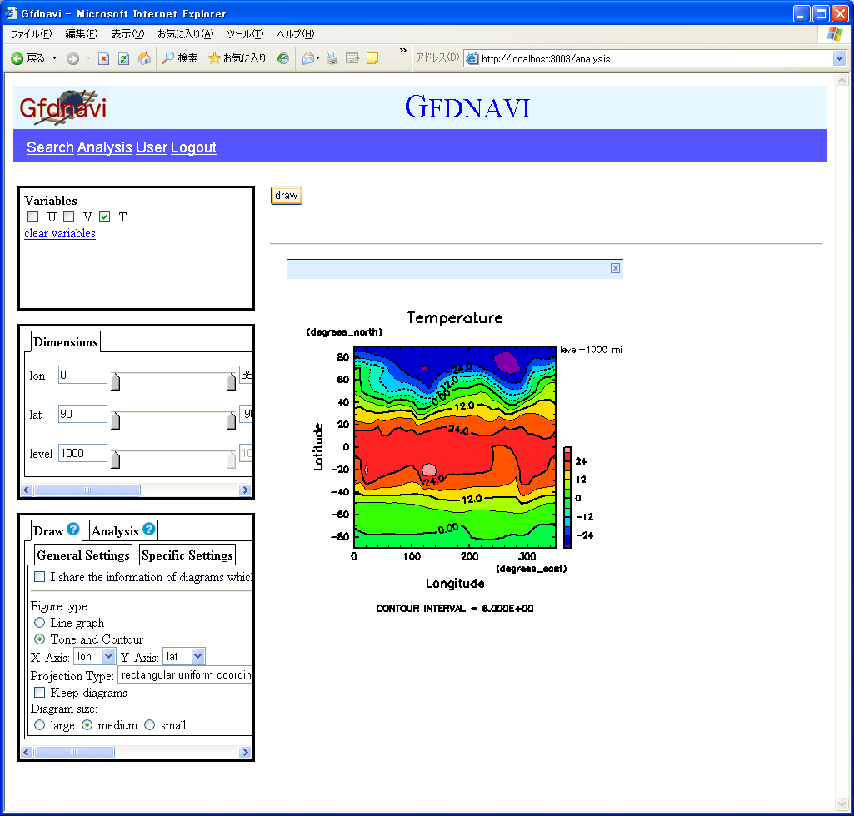Select the Dimensions tab

pyautogui.click(x=65, y=342)
